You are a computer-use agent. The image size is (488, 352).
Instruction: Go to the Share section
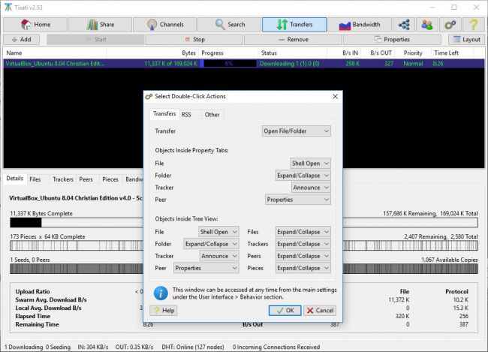tap(99, 25)
